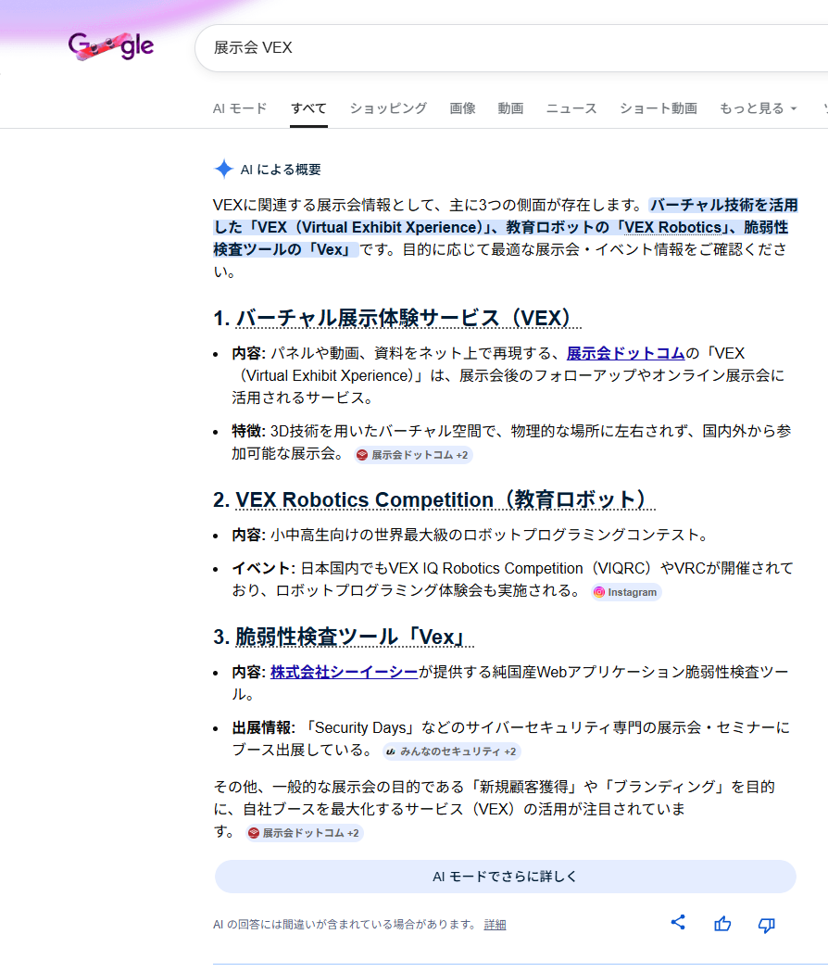
Task: Click the share icon
Action: [x=678, y=922]
